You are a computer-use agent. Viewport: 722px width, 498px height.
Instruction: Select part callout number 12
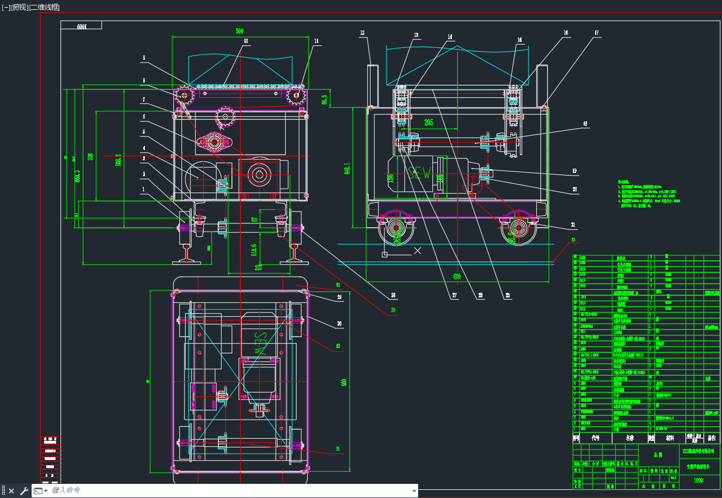pyautogui.click(x=363, y=33)
